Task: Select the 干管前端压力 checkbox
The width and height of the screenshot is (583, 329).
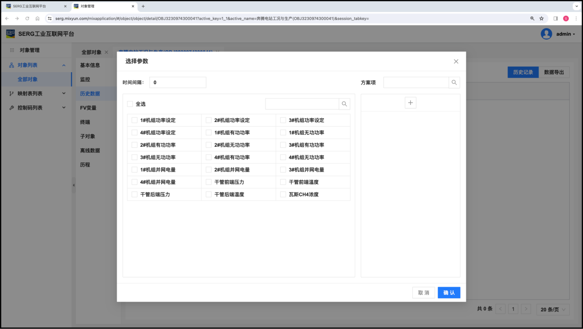Action: coord(209,182)
